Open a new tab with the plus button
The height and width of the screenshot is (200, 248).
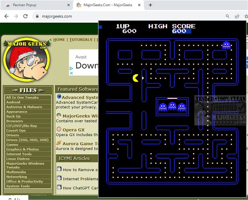(x=150, y=5)
